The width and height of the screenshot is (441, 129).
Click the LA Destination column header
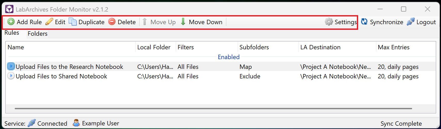320,47
